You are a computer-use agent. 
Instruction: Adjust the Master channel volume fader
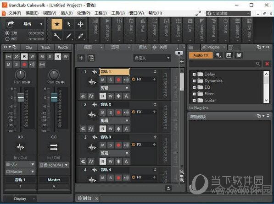coord(54,97)
